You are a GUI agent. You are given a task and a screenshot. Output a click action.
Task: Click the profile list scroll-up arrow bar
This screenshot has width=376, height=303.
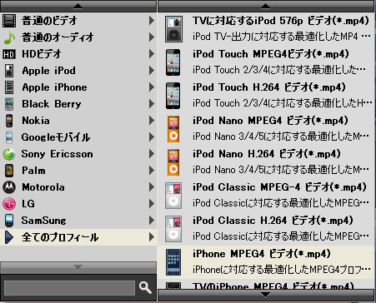[266, 6]
